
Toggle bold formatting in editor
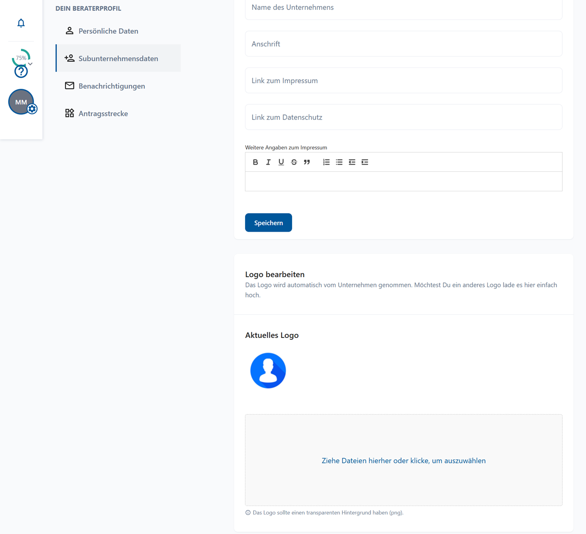[256, 162]
